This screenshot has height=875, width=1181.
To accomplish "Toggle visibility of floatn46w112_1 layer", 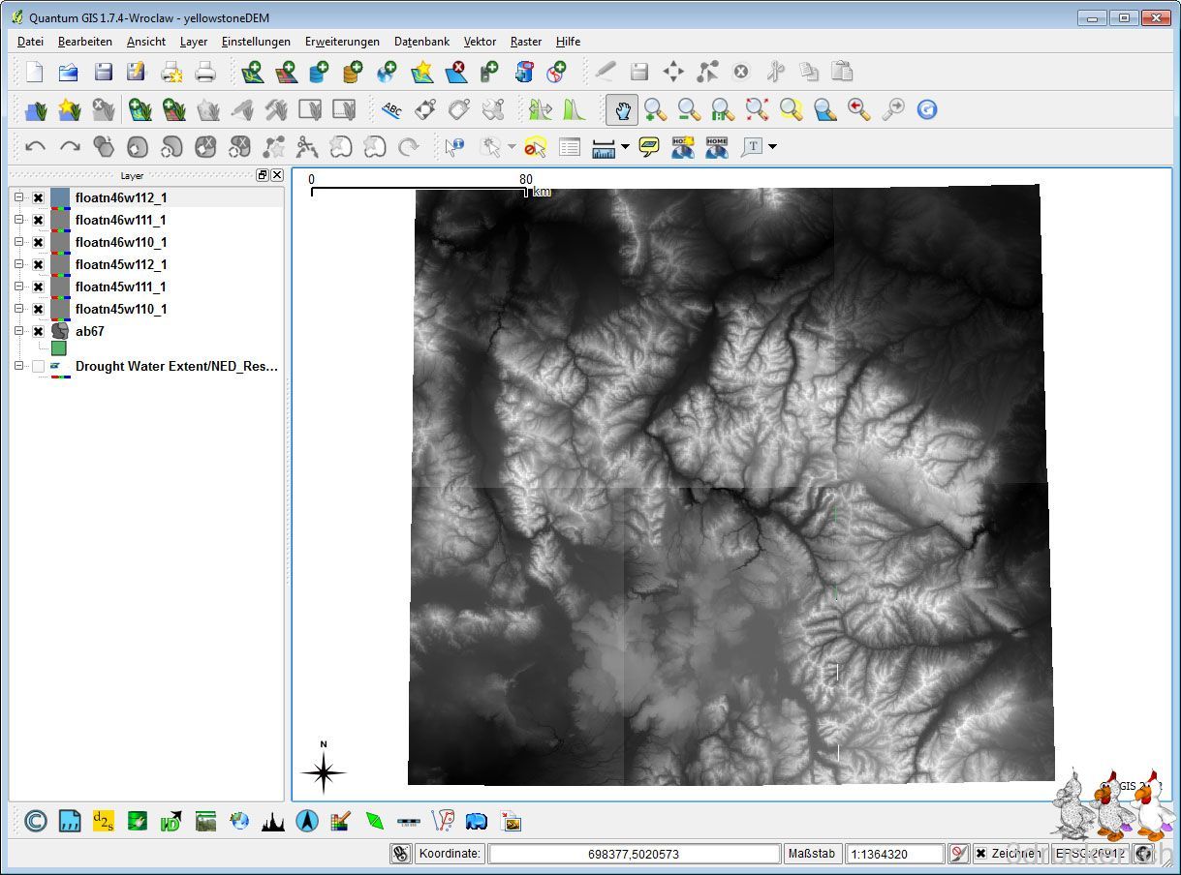I will pyautogui.click(x=38, y=198).
